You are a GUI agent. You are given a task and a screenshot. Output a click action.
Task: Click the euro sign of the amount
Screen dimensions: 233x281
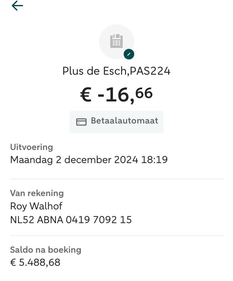(x=86, y=95)
